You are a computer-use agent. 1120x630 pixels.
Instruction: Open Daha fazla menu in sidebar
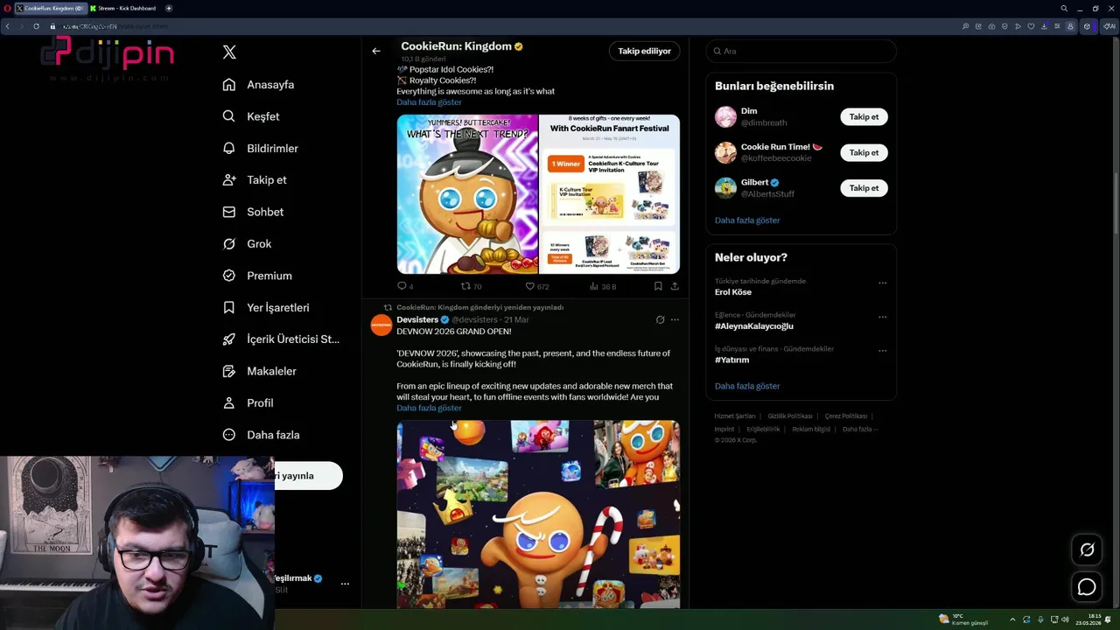(262, 435)
